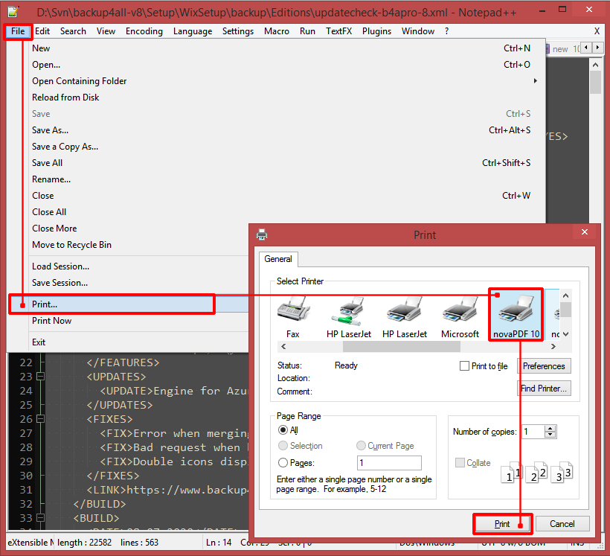This screenshot has width=610, height=556.
Task: Open the Plugins menu
Action: click(376, 31)
